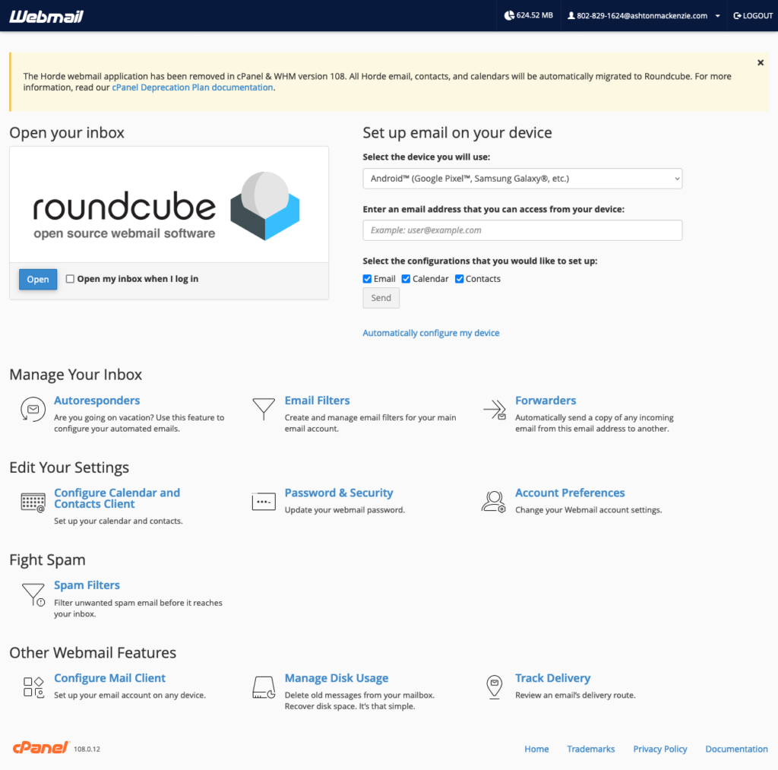The width and height of the screenshot is (778, 770).
Task: Log out using the LOGOUT link
Action: point(753,16)
